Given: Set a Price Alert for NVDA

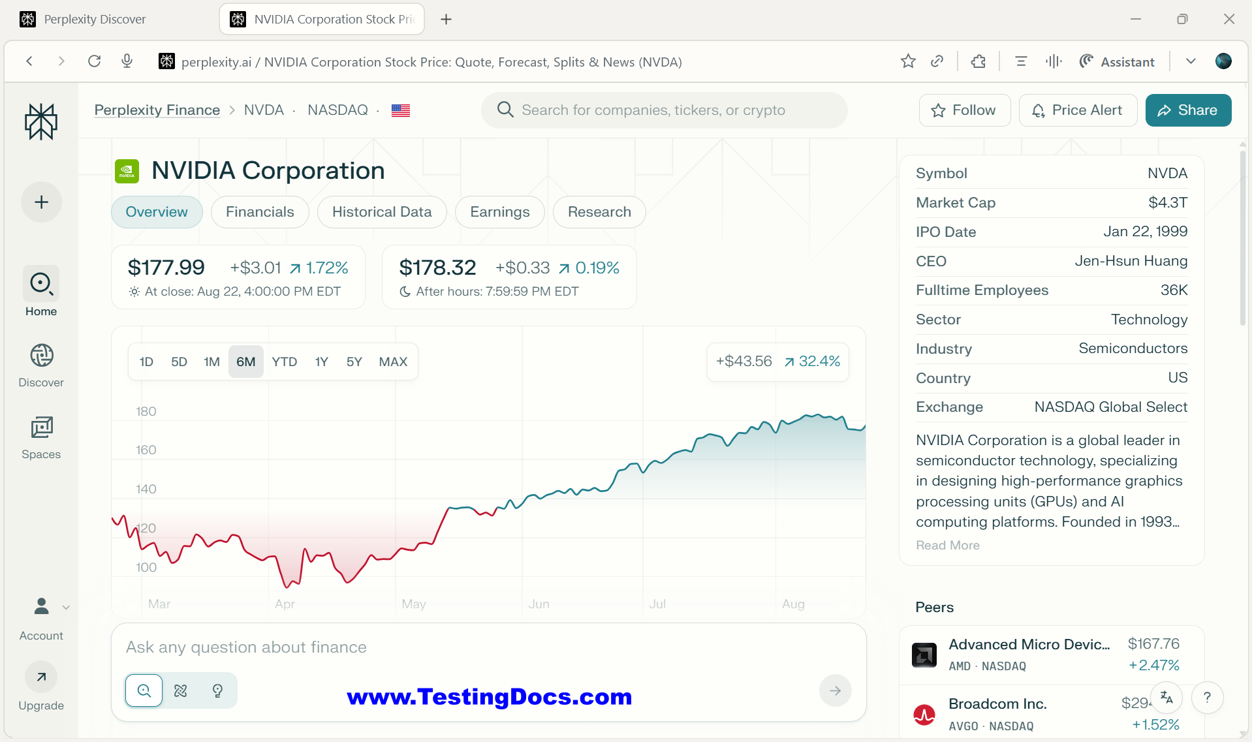Looking at the screenshot, I should (1077, 110).
